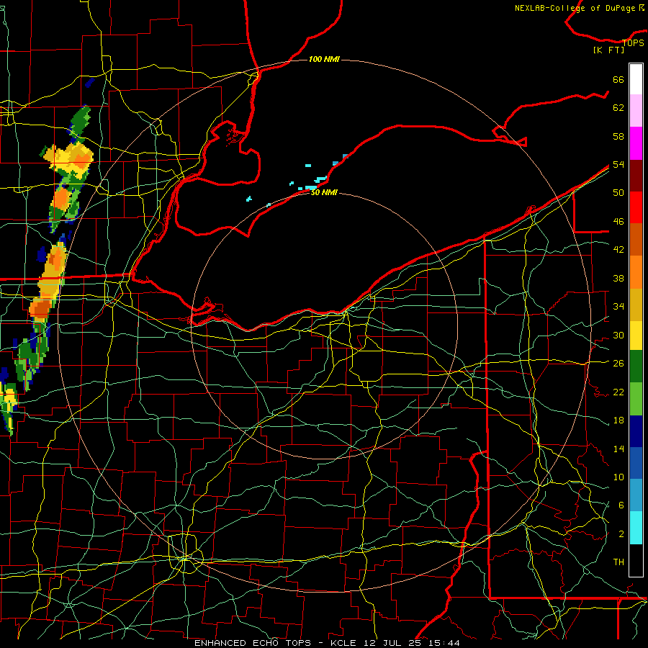Screen dimensions: 648x648
Task: Click the legend value 34
Action: click(x=618, y=307)
